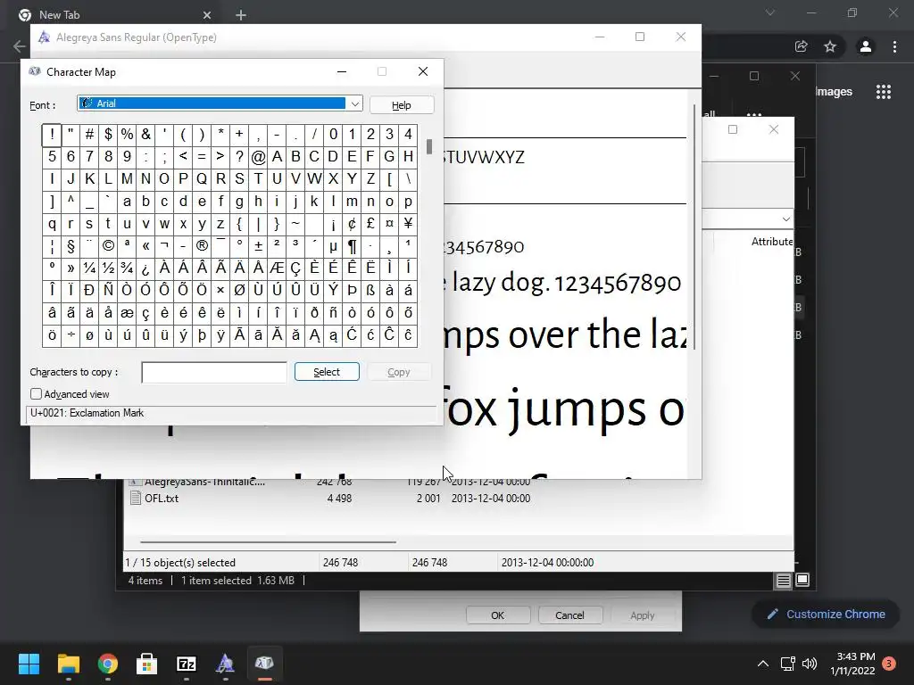This screenshot has height=685, width=914.
Task: Open Images link in Chrome
Action: (834, 92)
